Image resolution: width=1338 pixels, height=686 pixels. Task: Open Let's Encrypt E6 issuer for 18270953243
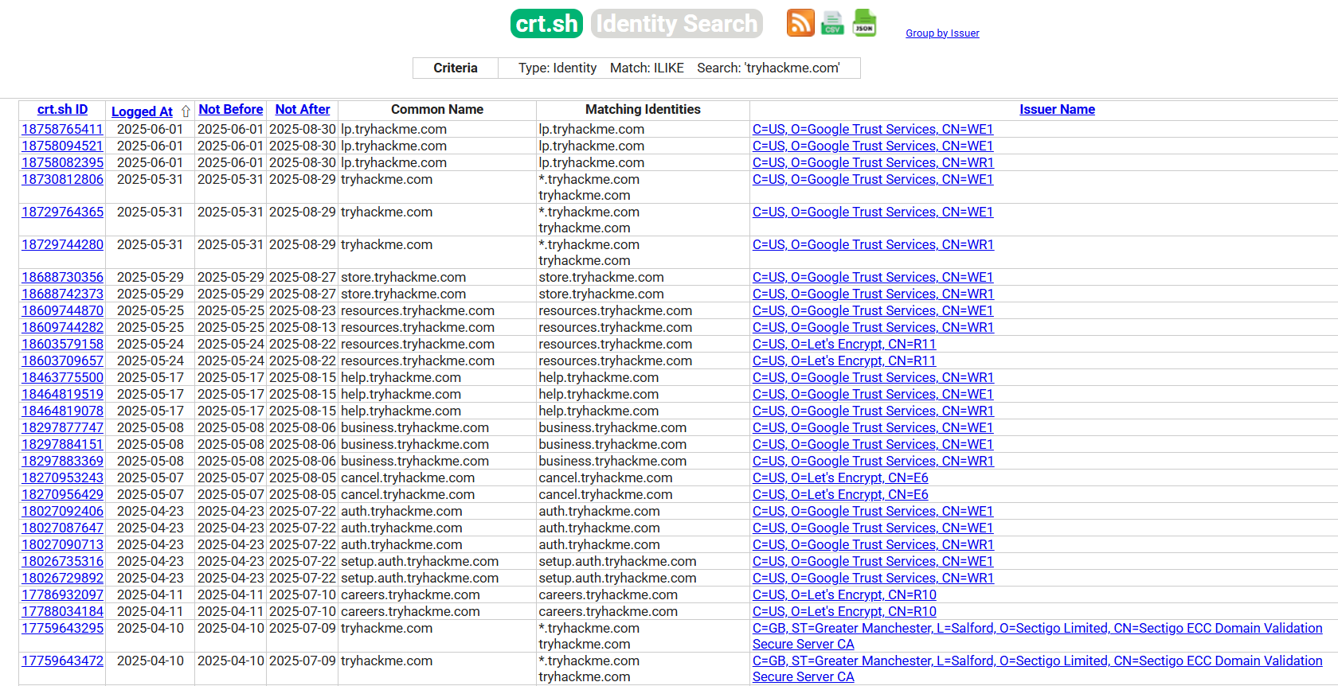pos(840,477)
